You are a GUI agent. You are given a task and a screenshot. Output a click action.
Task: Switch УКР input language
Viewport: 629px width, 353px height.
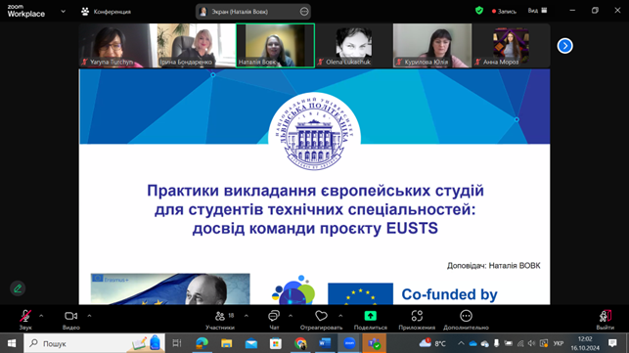tap(558, 343)
